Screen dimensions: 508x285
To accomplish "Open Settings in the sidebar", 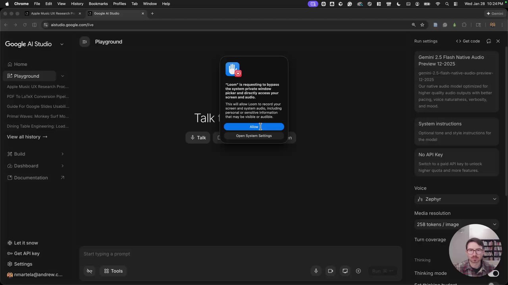I will coord(20,264).
